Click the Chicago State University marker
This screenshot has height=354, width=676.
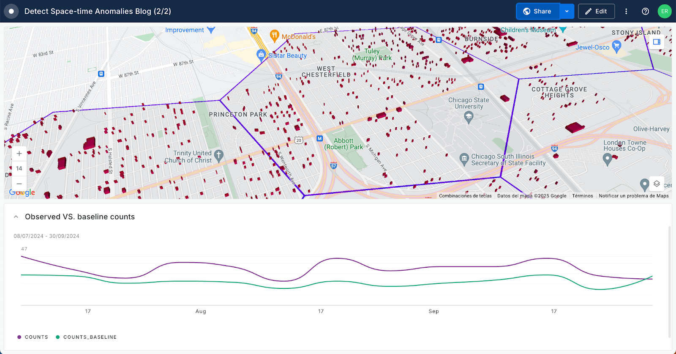(x=469, y=117)
